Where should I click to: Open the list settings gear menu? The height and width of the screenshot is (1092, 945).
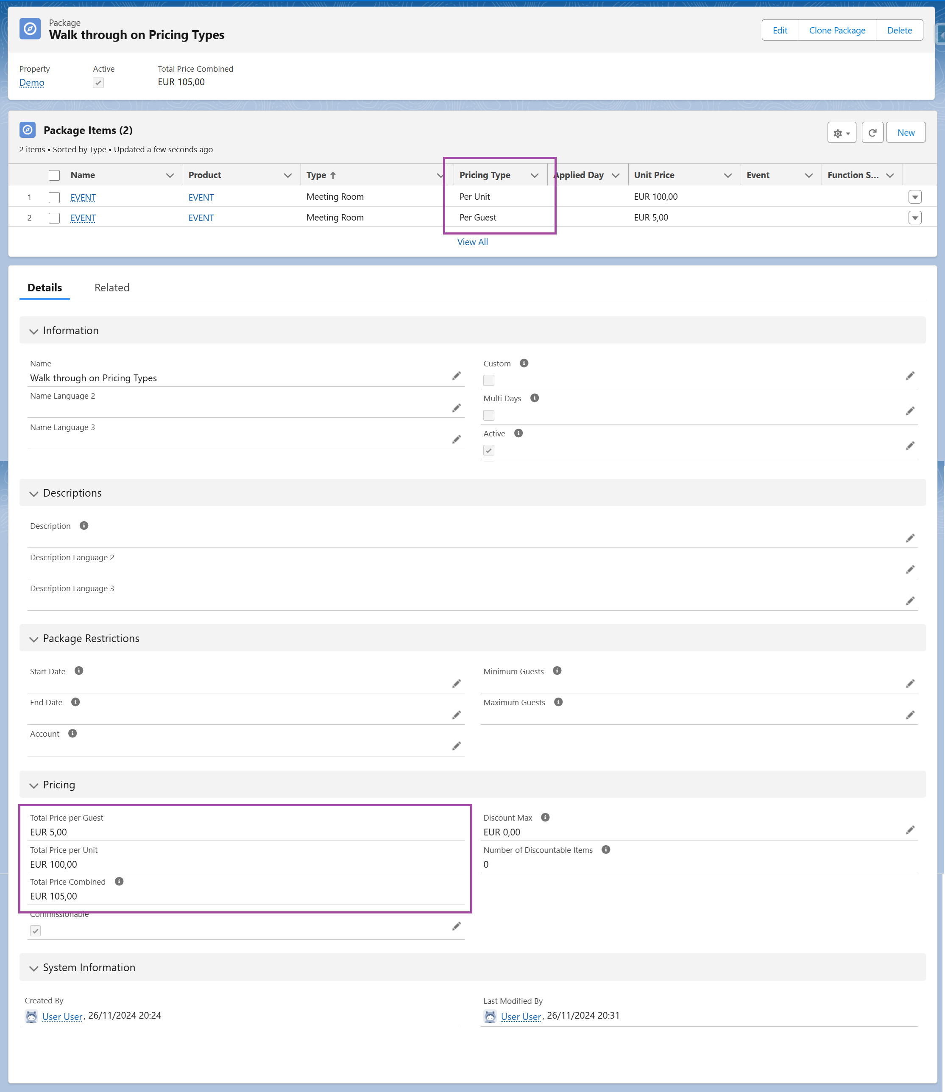click(x=841, y=133)
